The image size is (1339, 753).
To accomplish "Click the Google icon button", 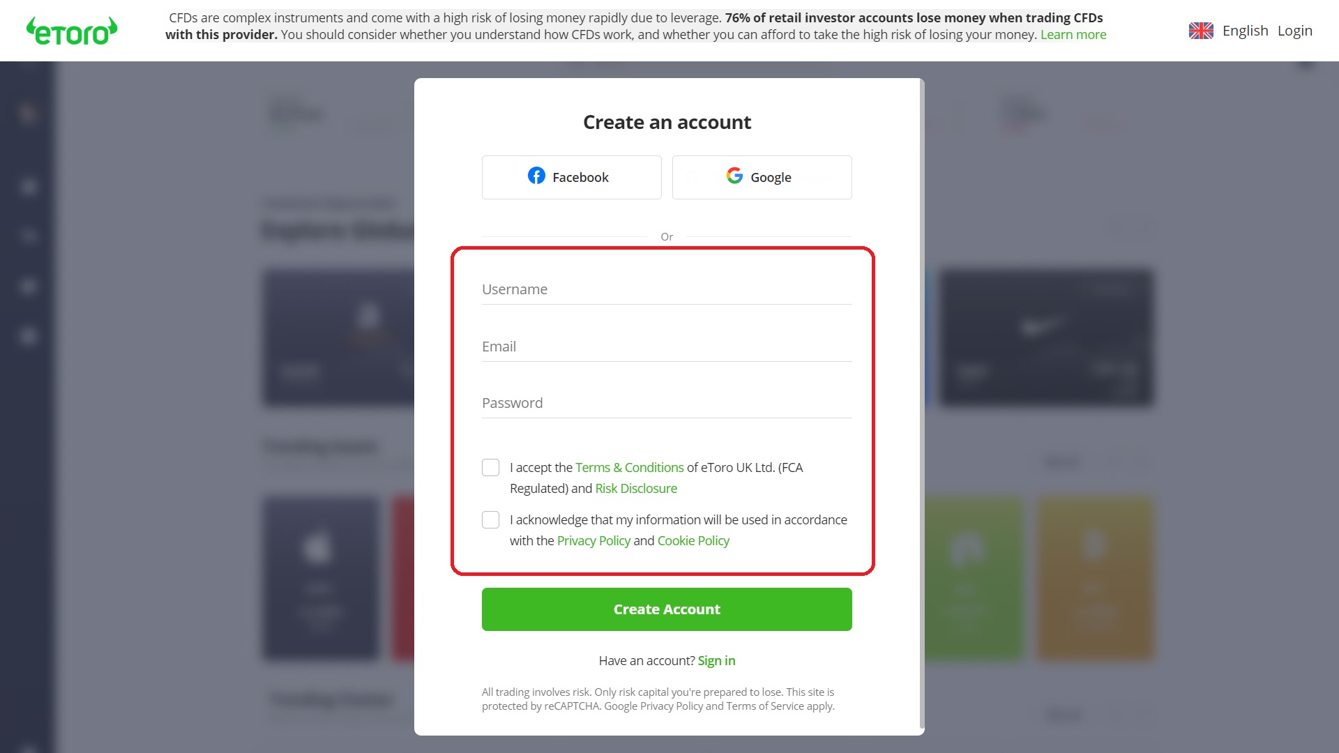I will (x=734, y=176).
